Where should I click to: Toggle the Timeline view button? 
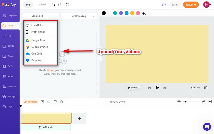(31, 102)
